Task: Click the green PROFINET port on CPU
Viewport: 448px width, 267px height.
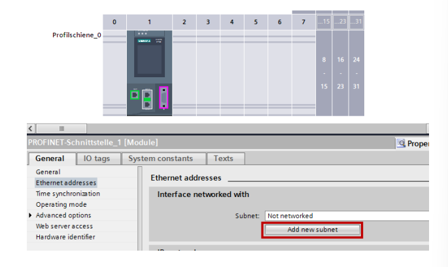Action: (134, 95)
